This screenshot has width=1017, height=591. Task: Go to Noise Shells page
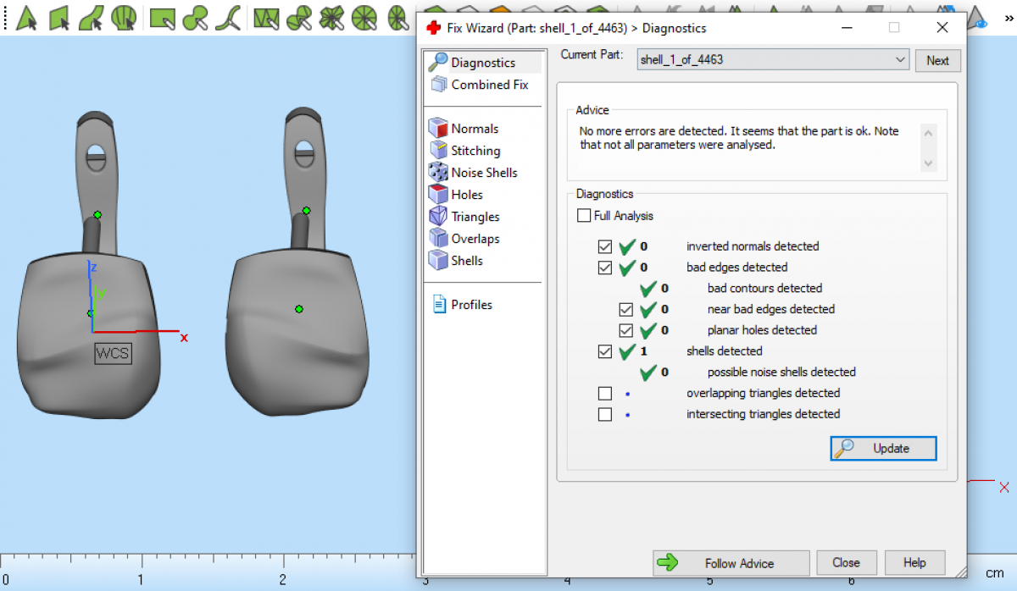point(483,173)
